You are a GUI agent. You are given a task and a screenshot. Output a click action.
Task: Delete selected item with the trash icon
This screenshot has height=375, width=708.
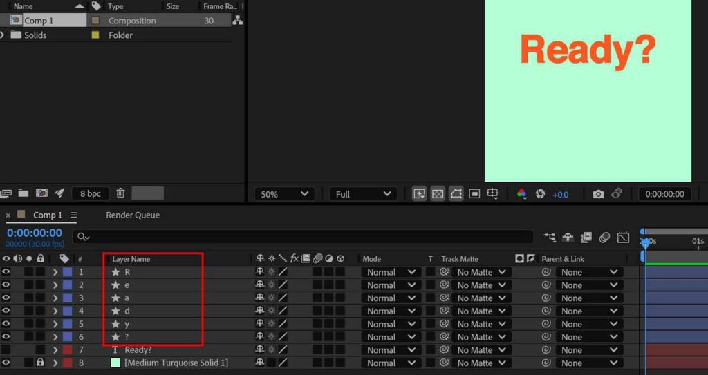coord(120,193)
